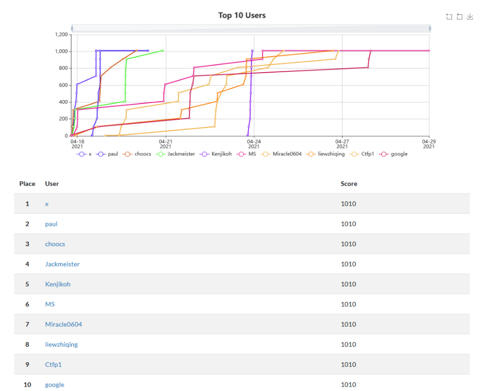Open user x profile link

(x=47, y=204)
